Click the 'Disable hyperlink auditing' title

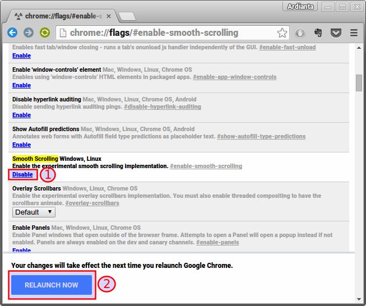coord(47,99)
